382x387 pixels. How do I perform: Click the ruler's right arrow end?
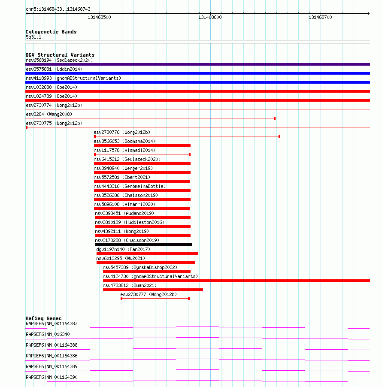368,14
